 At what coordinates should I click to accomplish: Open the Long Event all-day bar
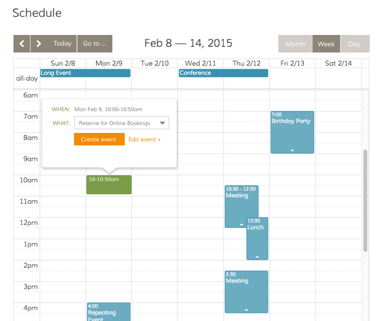coord(85,73)
